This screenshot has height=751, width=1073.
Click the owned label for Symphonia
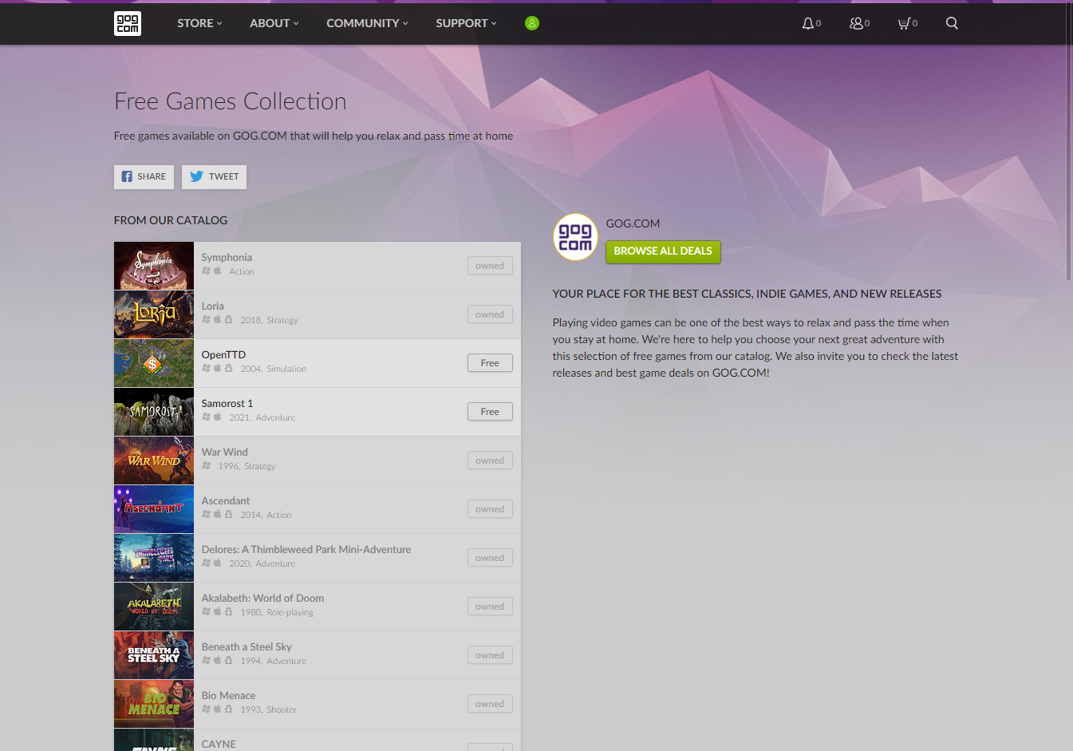coord(490,266)
